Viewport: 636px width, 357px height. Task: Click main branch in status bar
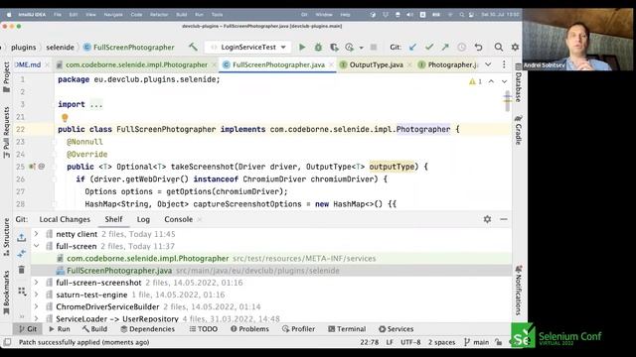click(x=477, y=342)
